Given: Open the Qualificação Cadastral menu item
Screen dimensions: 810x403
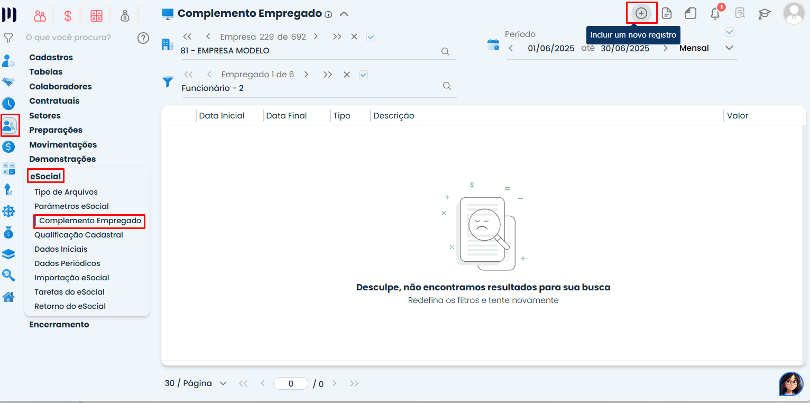Looking at the screenshot, I should [78, 235].
